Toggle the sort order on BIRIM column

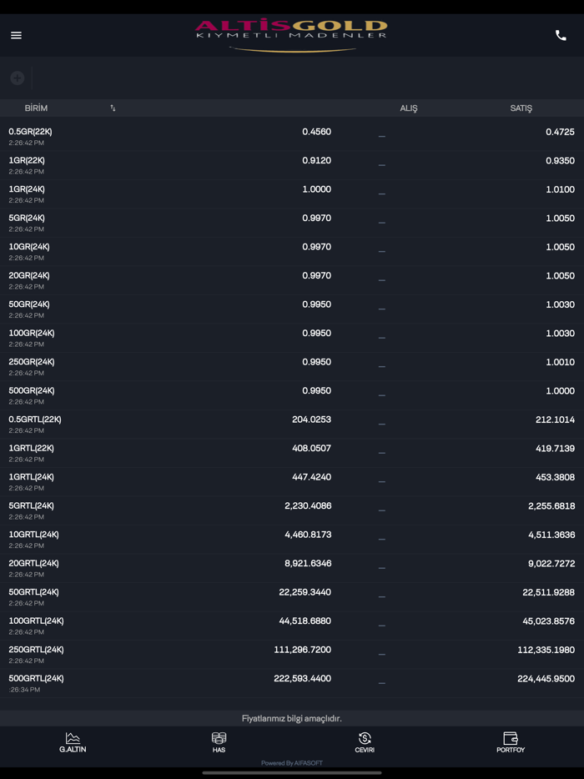coord(114,108)
